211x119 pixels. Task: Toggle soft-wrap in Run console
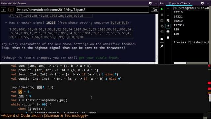click(168, 20)
